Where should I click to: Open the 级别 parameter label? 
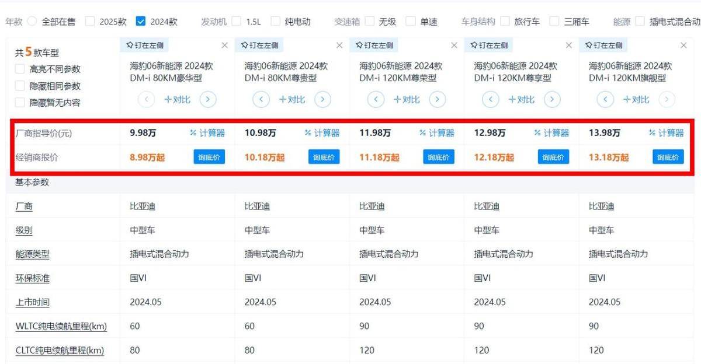pos(24,230)
